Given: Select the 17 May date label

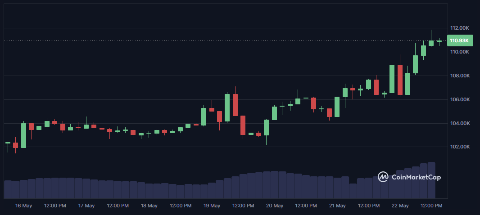Looking at the screenshot, I should [86, 206].
